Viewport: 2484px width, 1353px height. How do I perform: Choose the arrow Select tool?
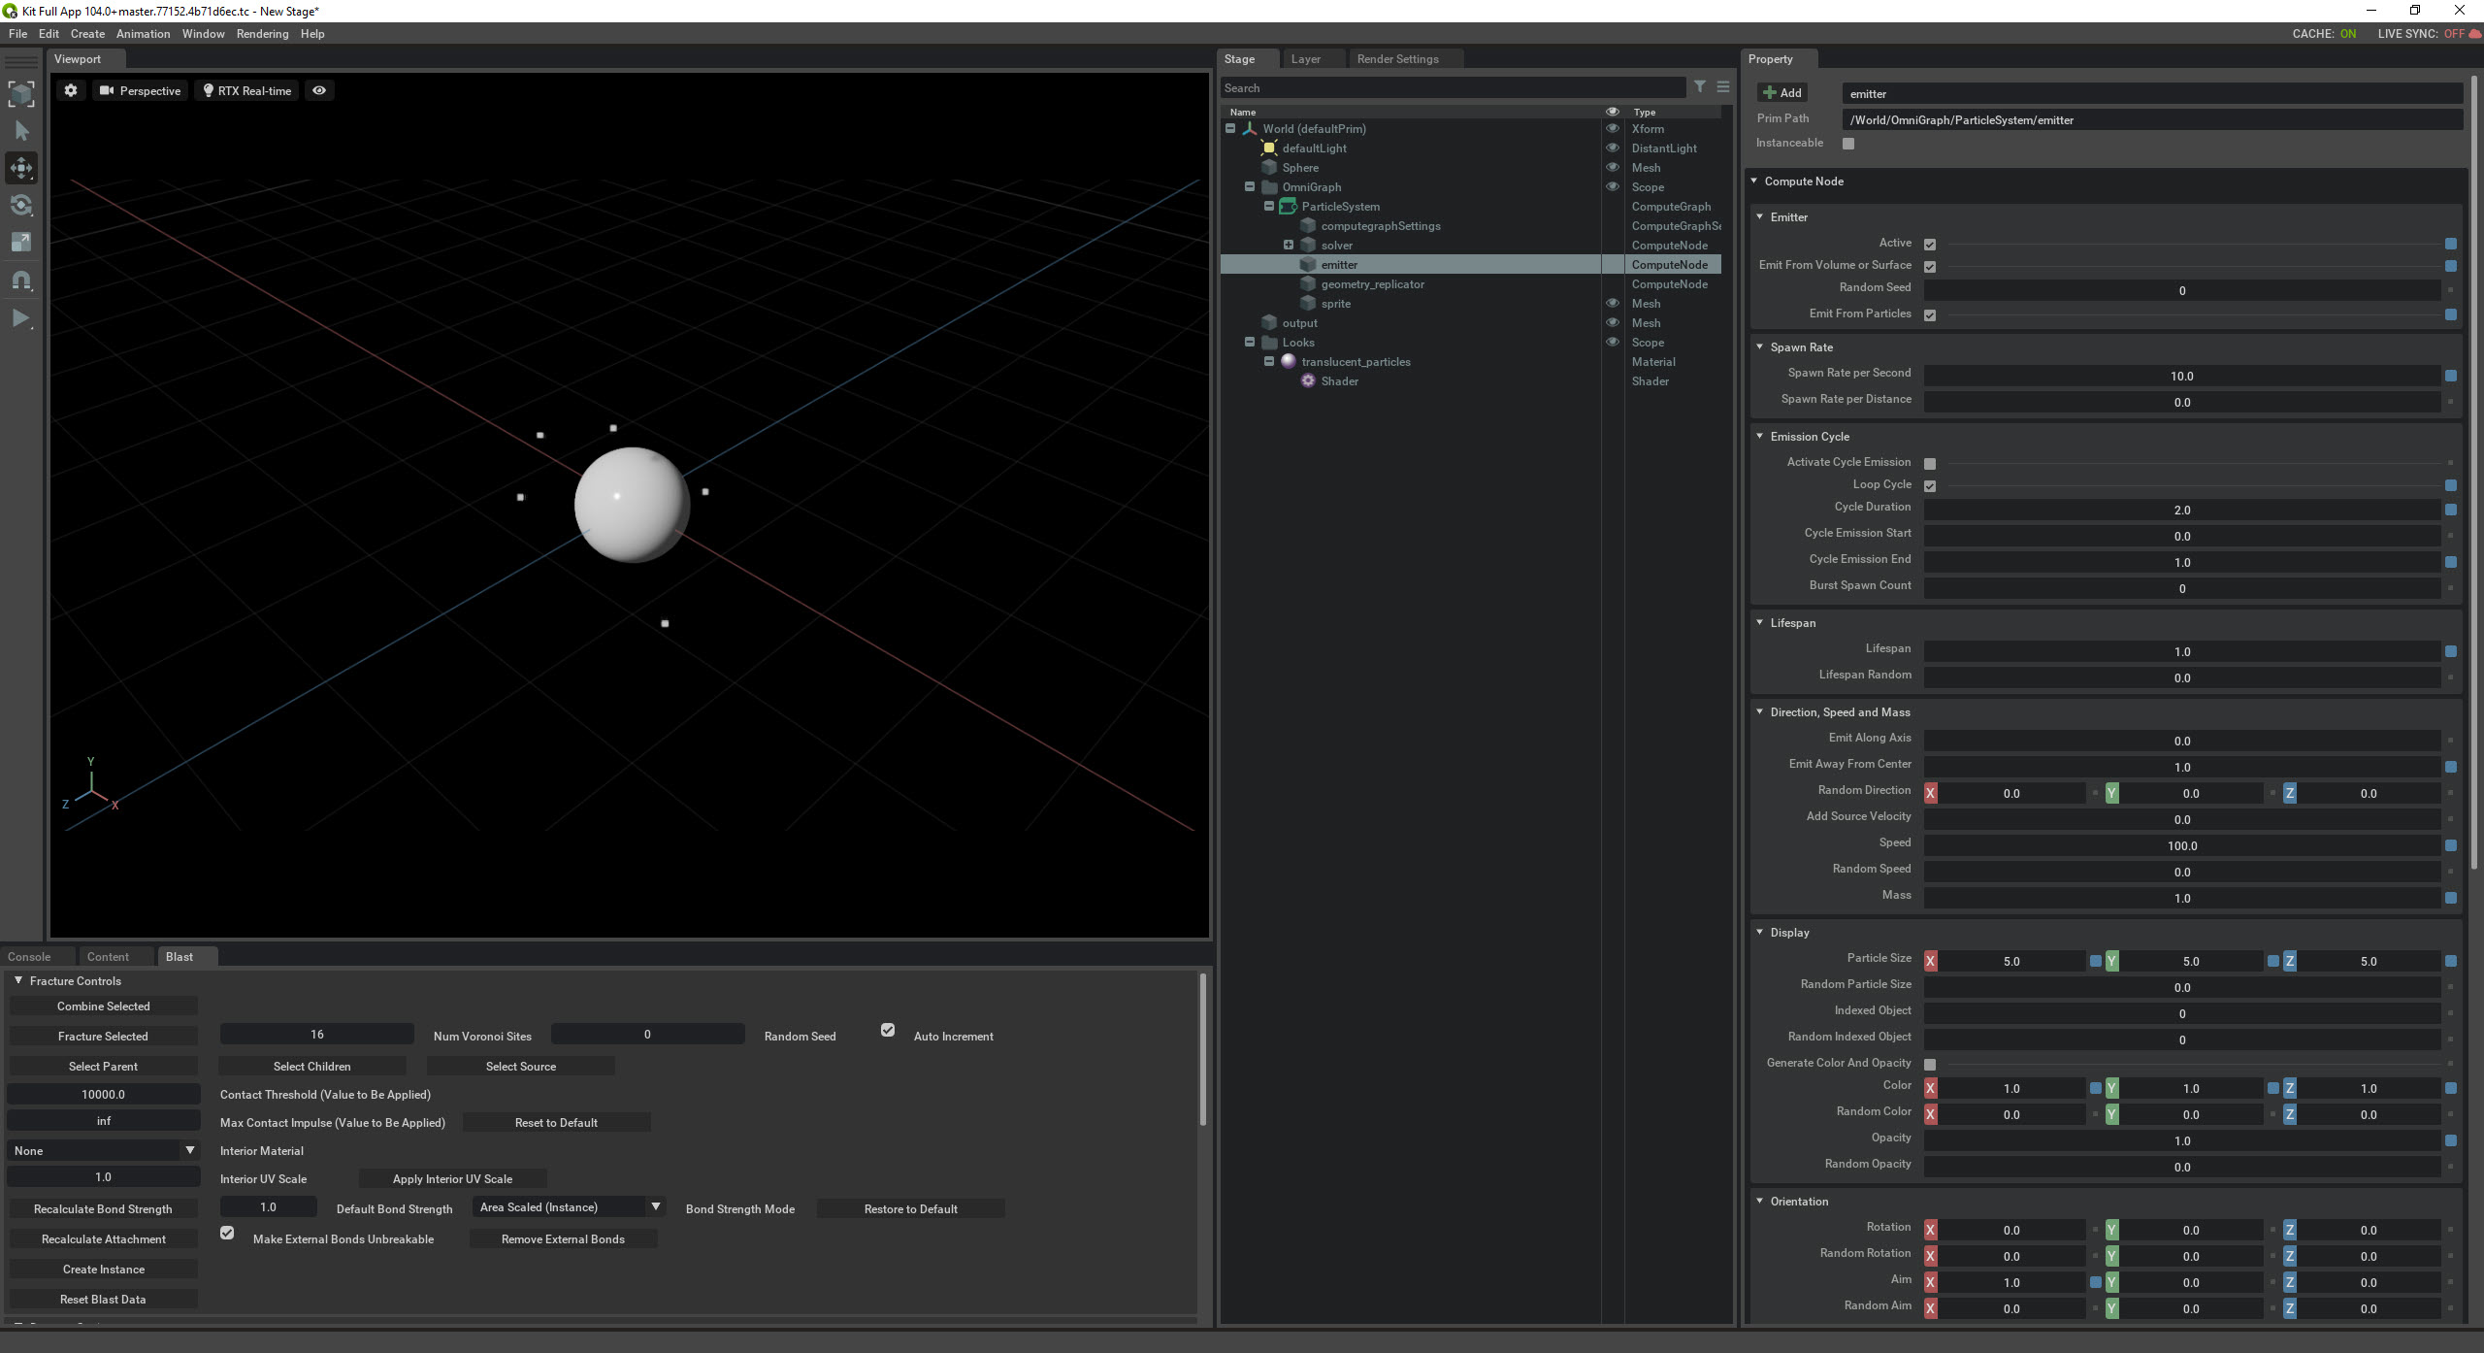point(21,131)
